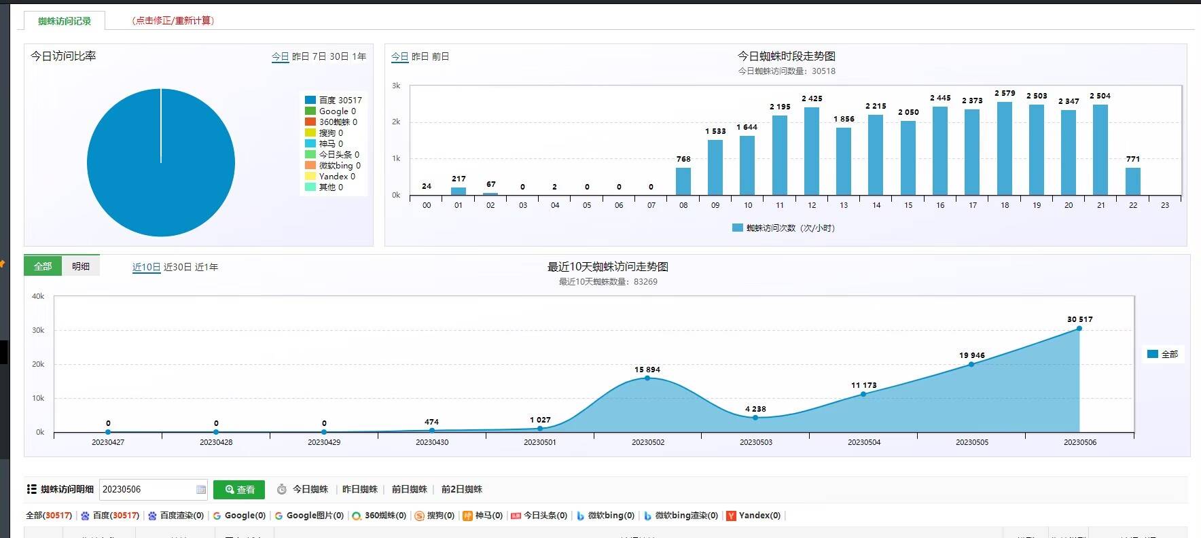Open the 蜘蛛访问记录 tab
Screen dimensions: 1201x538
coord(65,21)
